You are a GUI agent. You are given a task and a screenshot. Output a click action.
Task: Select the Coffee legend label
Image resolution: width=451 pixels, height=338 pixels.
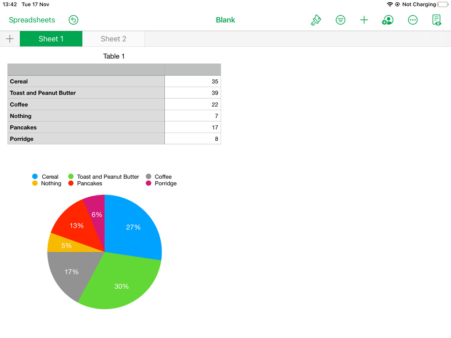point(163,176)
